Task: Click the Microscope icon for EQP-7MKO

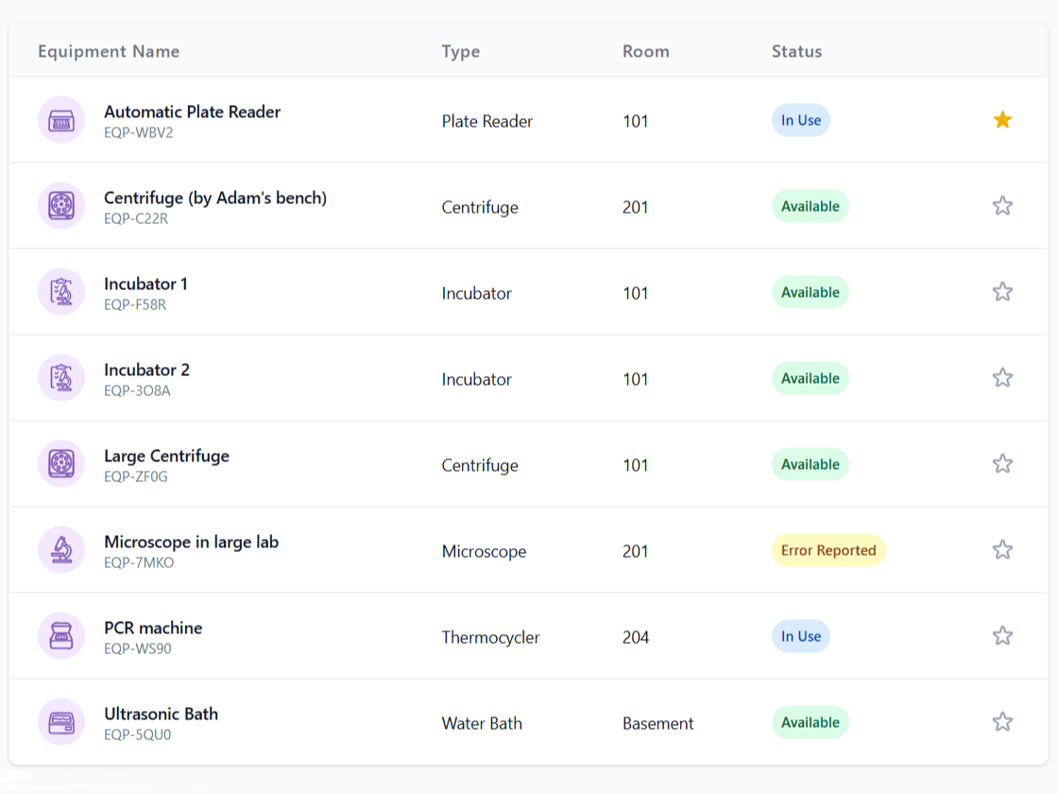Action: tap(61, 550)
